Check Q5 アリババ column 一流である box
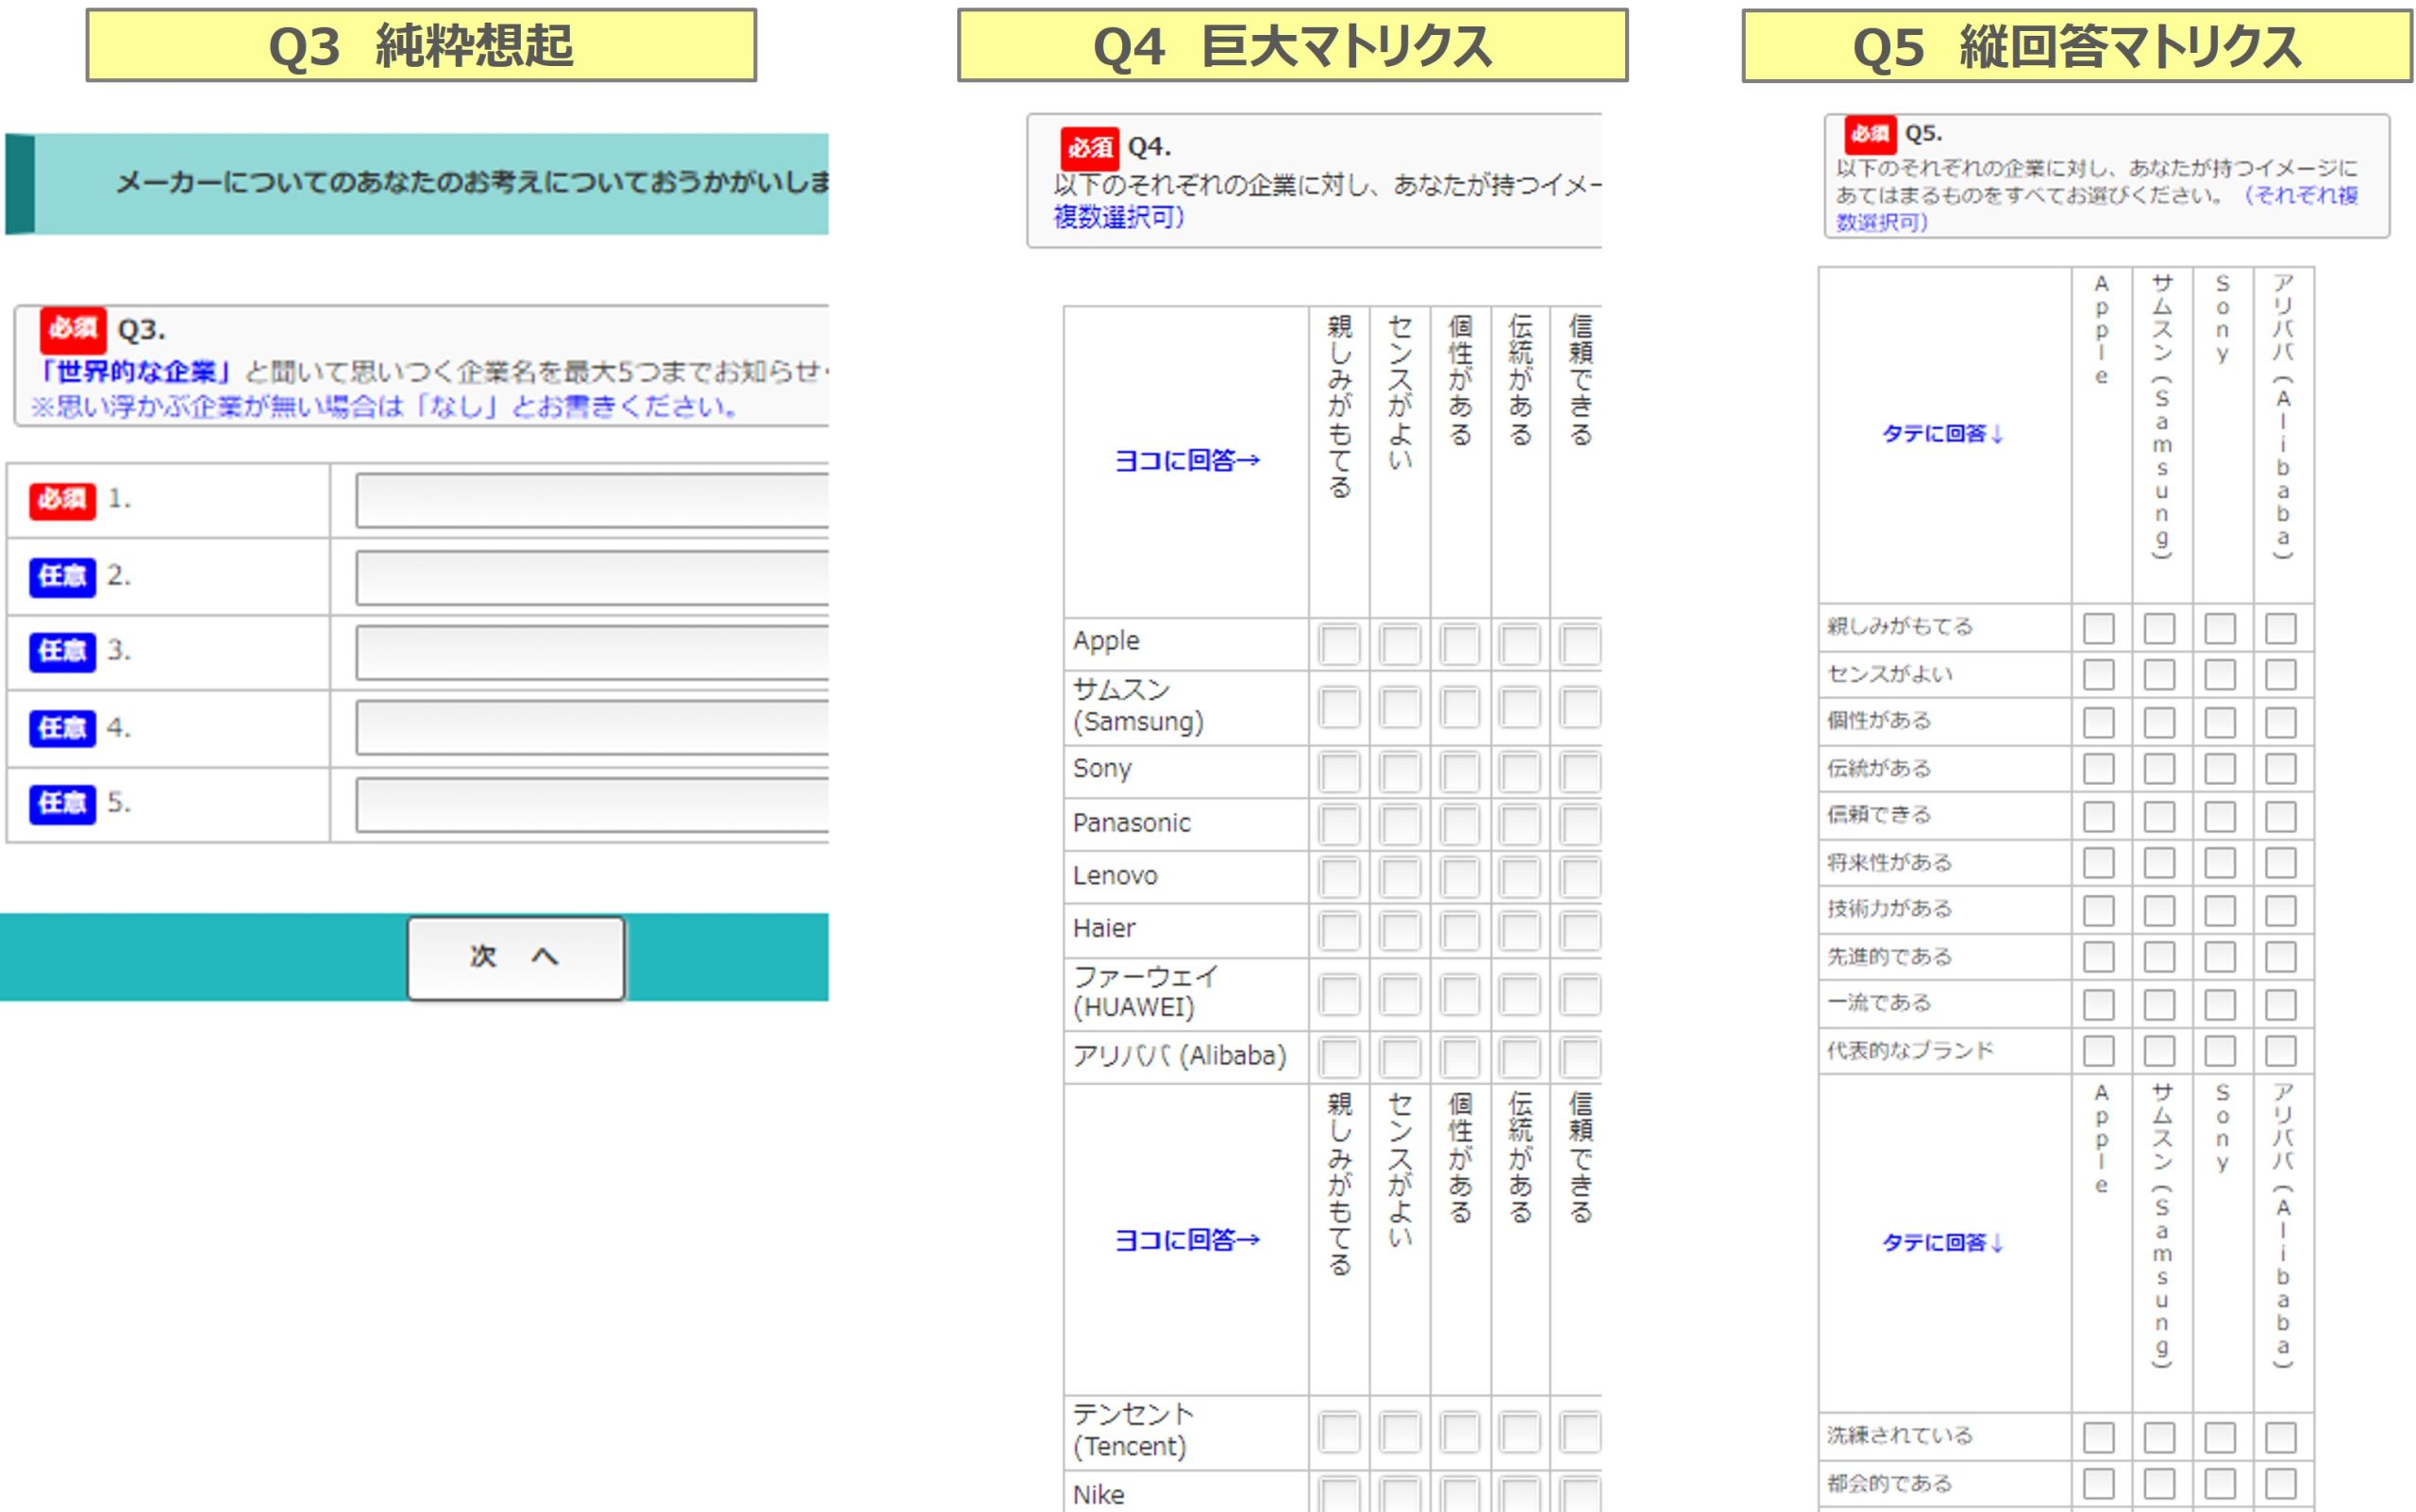Screen dimensions: 2416x1512 point(2280,1004)
